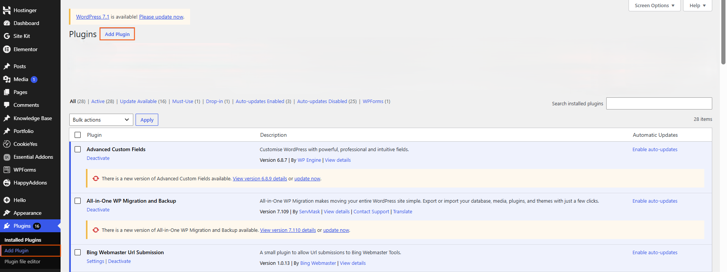Click the Add Plugin button beside heading
The image size is (727, 272).
(x=117, y=34)
